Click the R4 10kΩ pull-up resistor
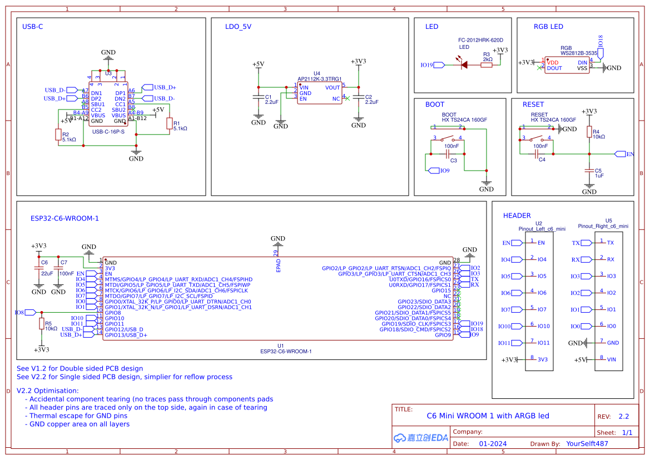 coord(589,132)
